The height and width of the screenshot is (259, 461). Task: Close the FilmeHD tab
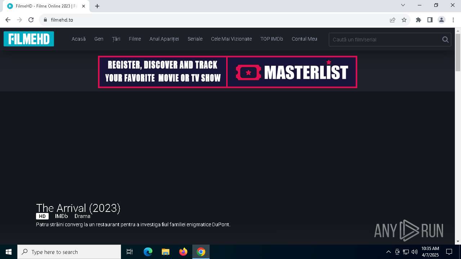point(84,6)
